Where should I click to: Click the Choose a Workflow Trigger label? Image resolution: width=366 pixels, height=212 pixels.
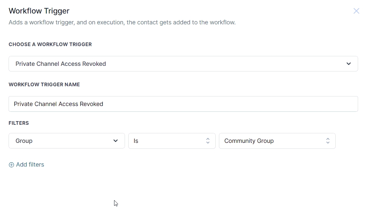tap(50, 44)
